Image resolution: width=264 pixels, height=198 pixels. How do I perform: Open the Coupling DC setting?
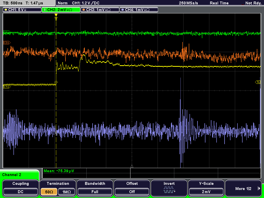pos(21,192)
